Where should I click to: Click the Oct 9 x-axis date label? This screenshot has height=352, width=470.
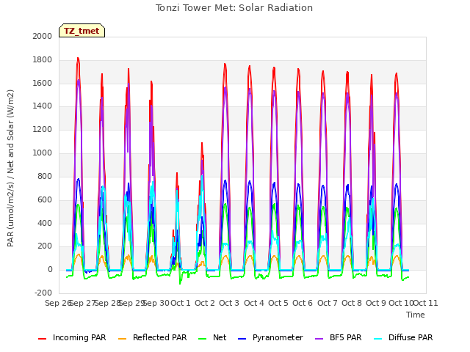pyautogui.click(x=376, y=303)
